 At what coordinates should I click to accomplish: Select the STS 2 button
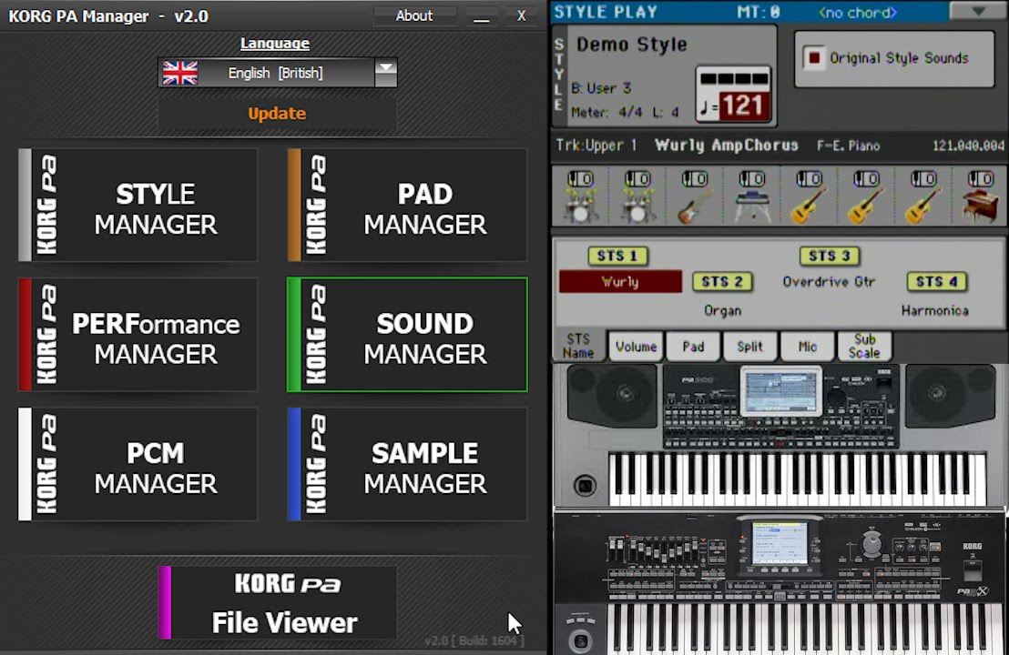[x=722, y=281]
